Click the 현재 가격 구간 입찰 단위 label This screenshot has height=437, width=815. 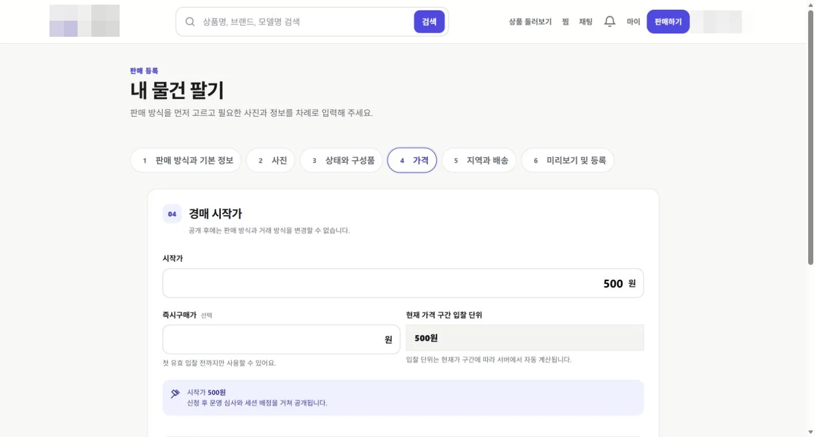tap(444, 315)
